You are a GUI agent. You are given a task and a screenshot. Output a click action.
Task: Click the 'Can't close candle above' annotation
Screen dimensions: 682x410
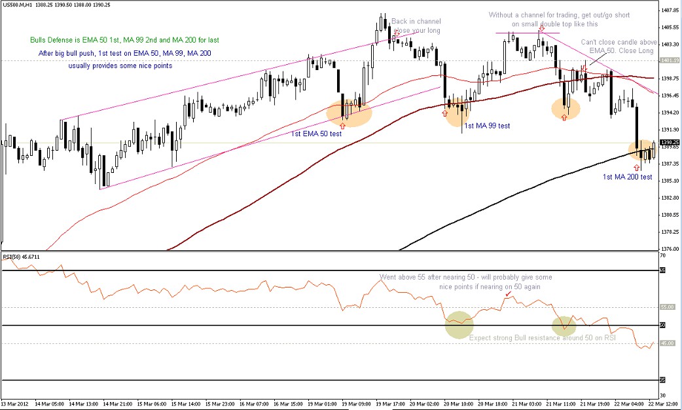tap(619, 42)
